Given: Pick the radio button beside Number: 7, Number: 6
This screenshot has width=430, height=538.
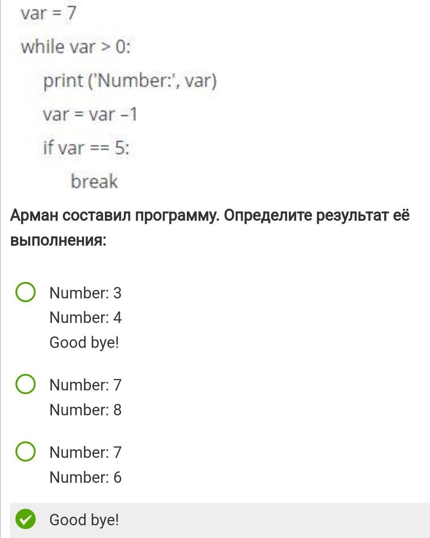Looking at the screenshot, I should pos(25,452).
